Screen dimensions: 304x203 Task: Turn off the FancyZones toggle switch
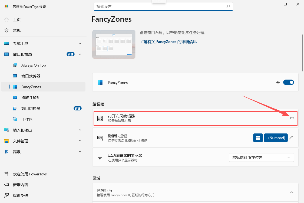tap(289, 83)
